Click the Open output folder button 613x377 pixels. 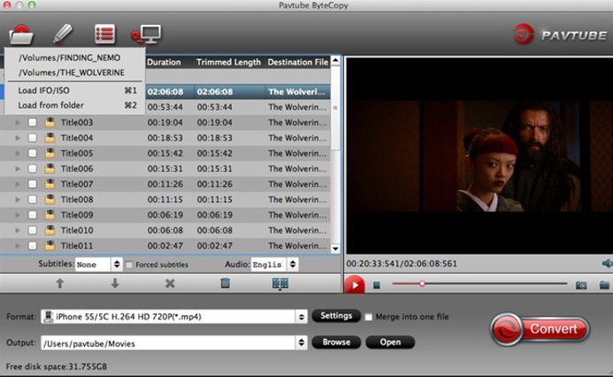click(390, 343)
